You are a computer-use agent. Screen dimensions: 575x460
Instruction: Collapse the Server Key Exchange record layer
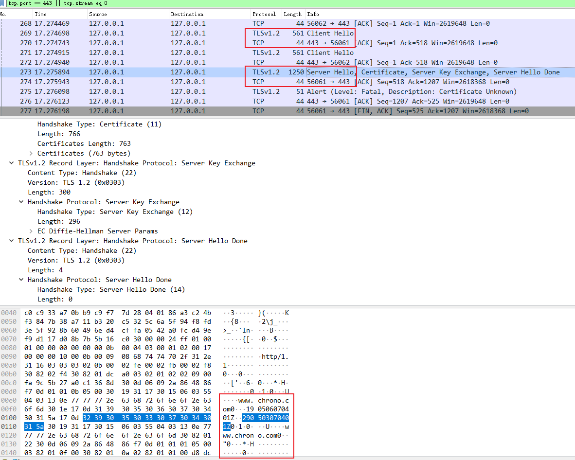(x=12, y=163)
